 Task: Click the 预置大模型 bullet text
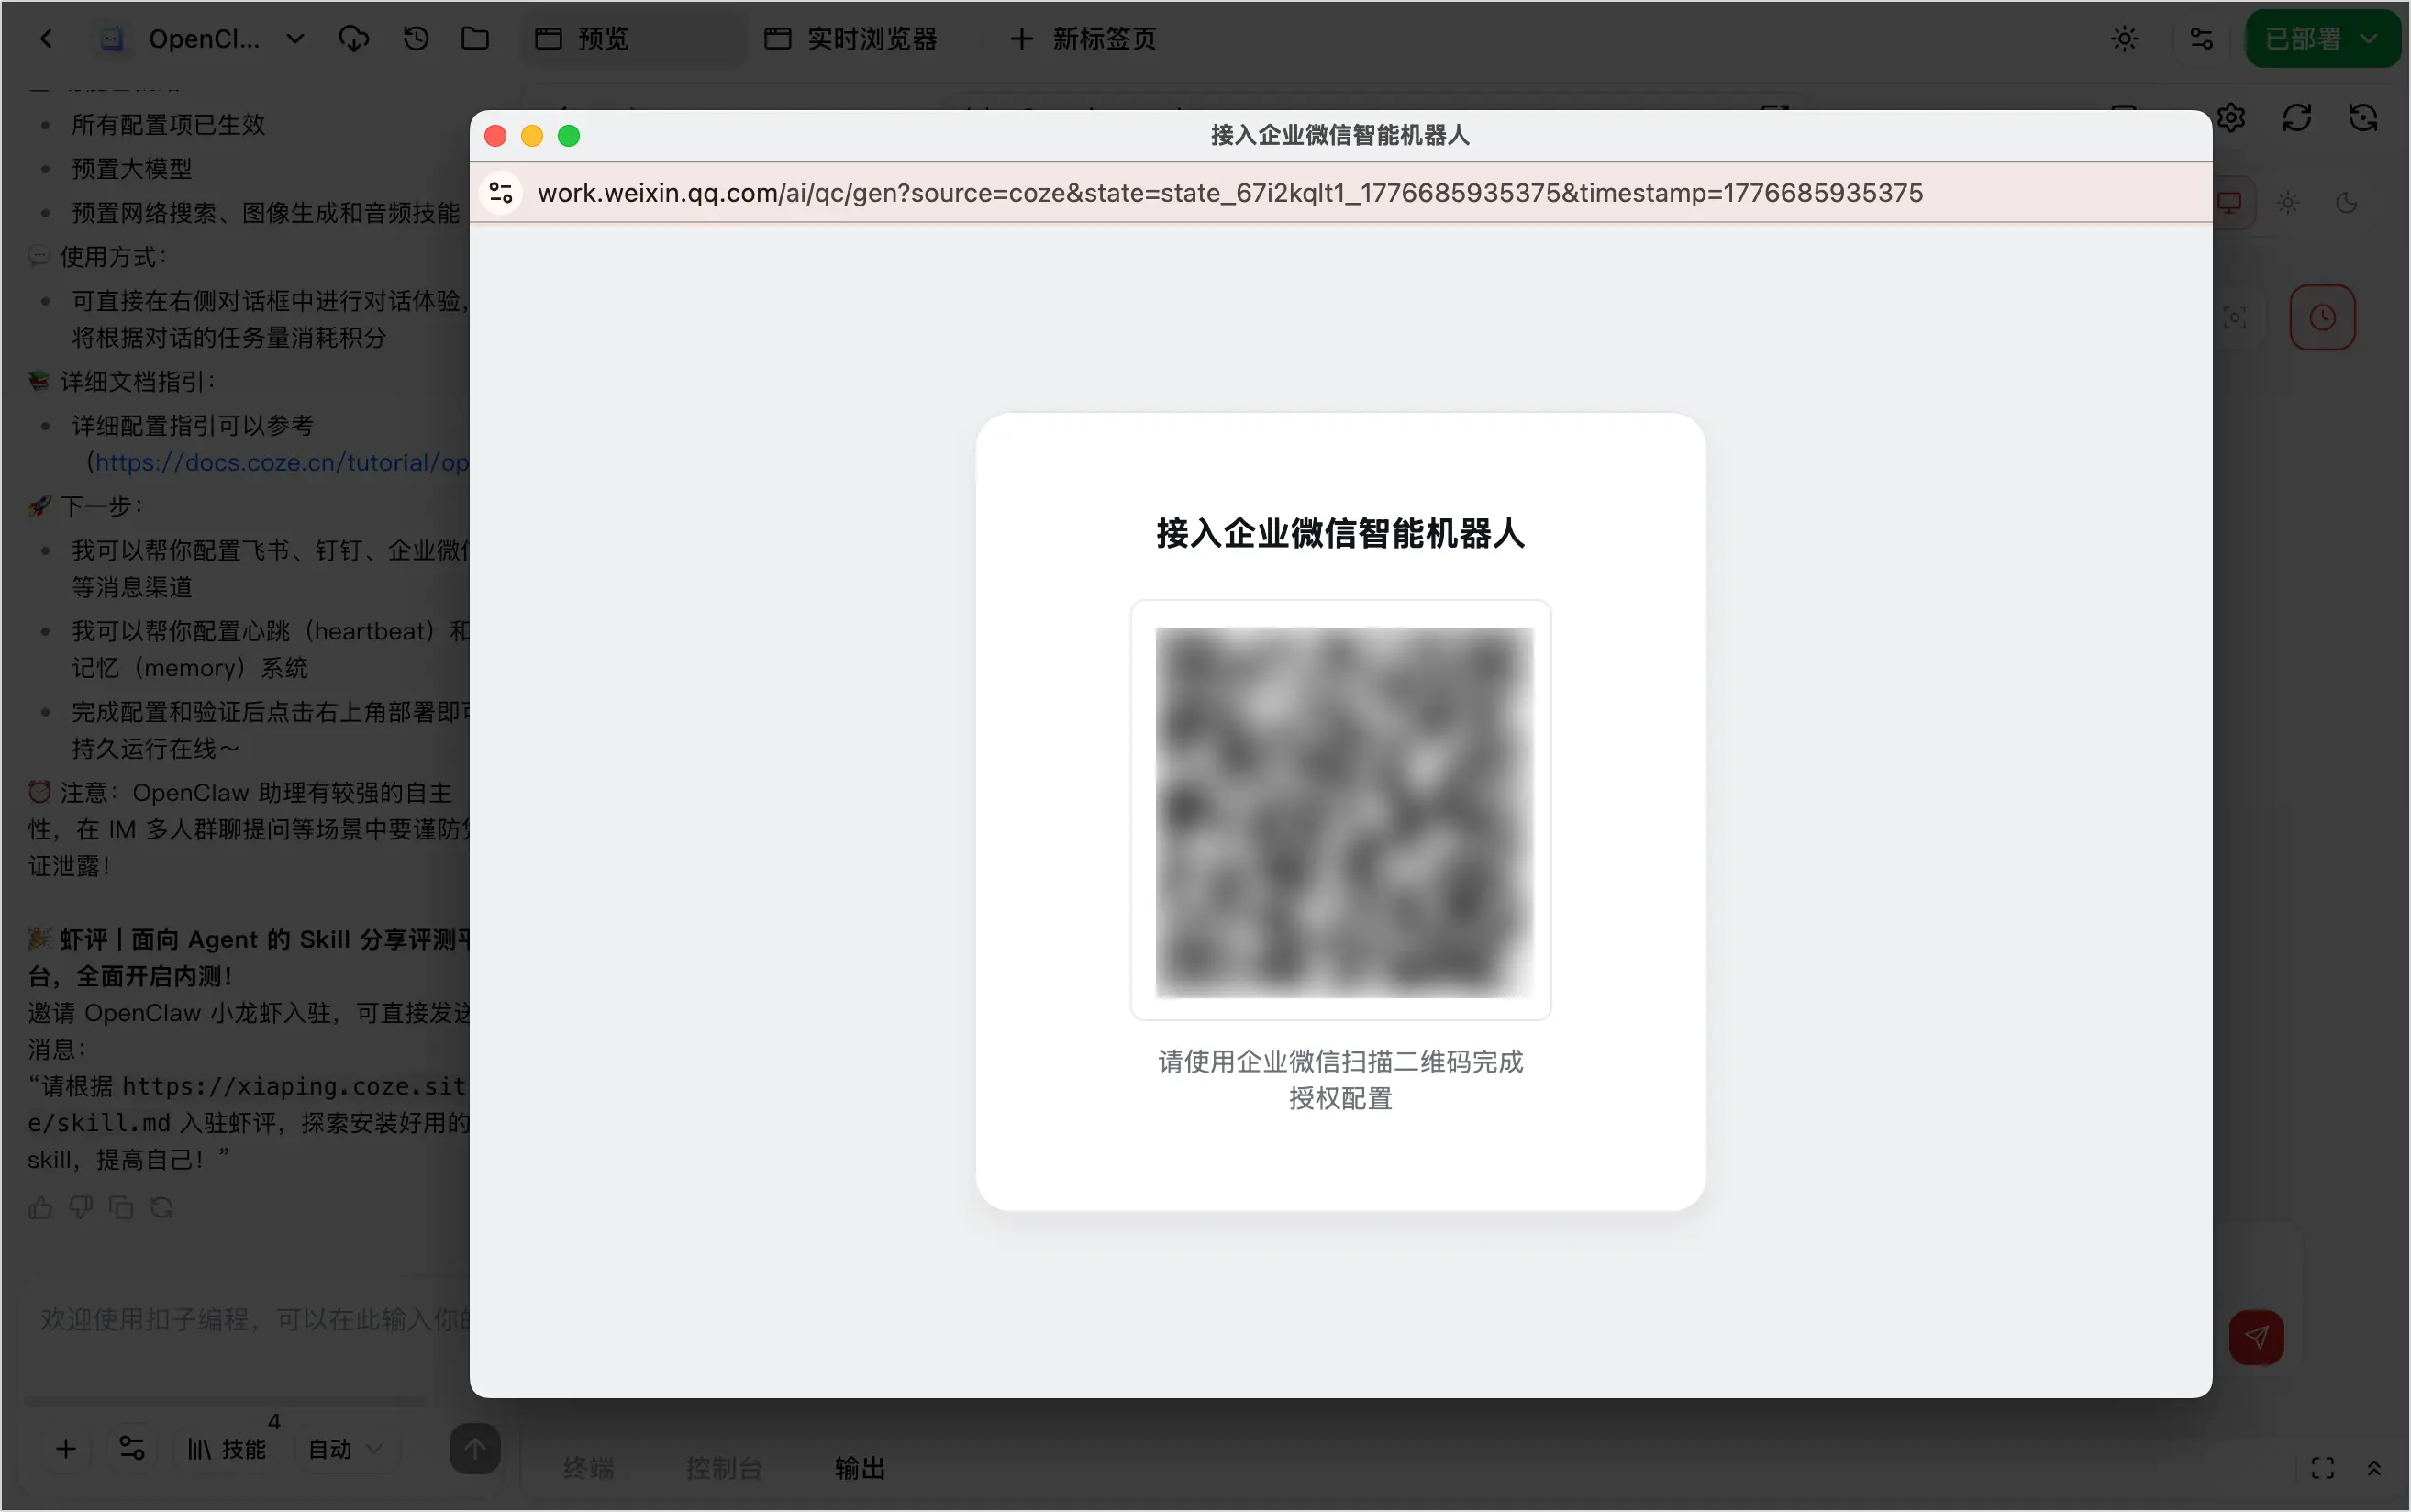pos(132,169)
